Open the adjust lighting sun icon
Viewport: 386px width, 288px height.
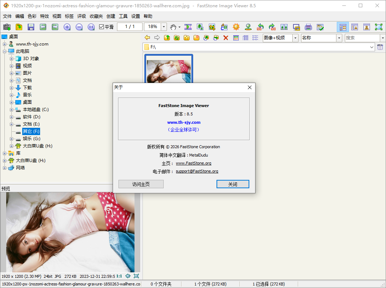pyautogui.click(x=236, y=27)
